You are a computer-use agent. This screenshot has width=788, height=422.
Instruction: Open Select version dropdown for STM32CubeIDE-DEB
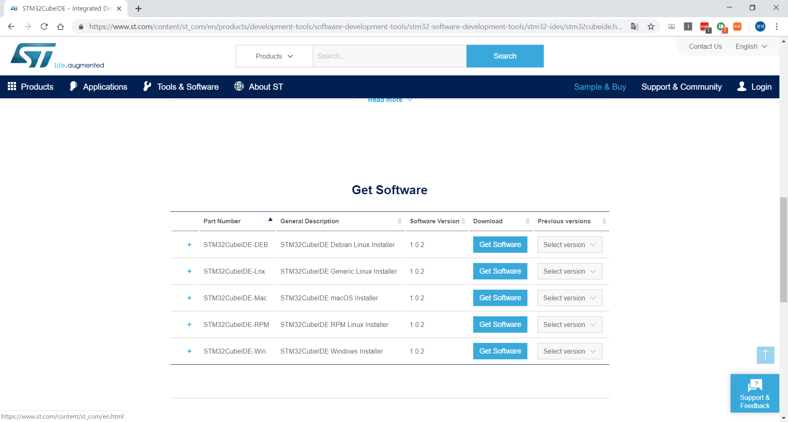570,245
